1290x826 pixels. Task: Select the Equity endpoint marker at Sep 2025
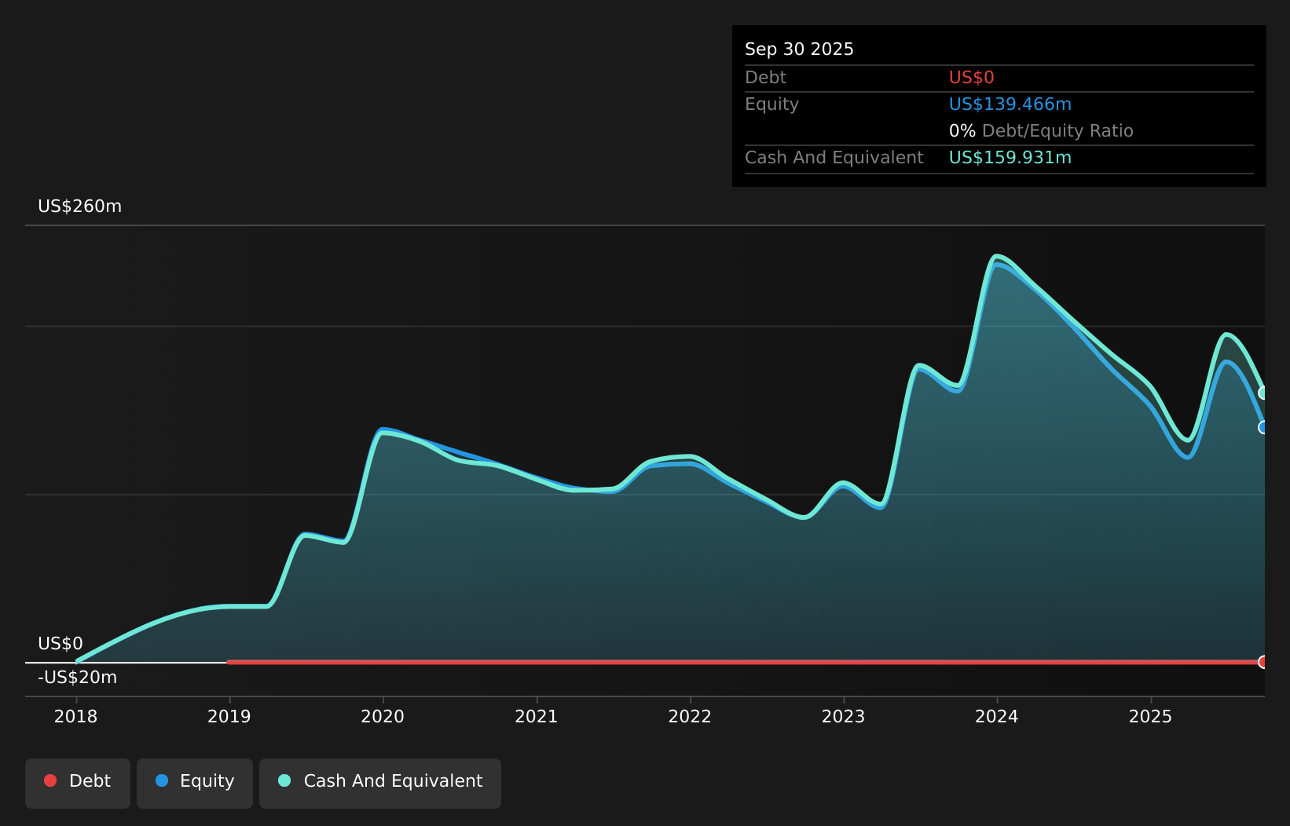[1263, 427]
